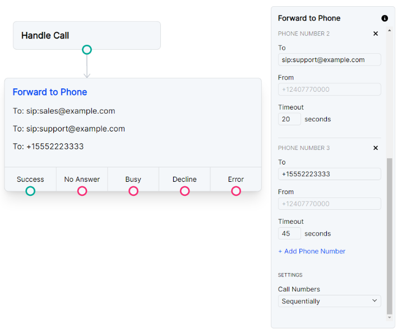This screenshot has width=397, height=334.
Task: Click the Timeout field showing 20
Action: coord(289,119)
